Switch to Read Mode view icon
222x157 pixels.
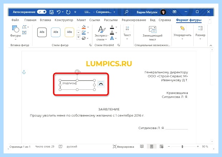click(x=142, y=147)
